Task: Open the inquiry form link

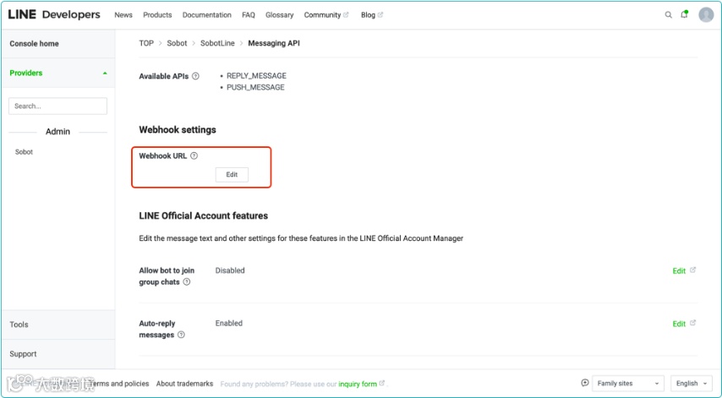Action: [x=358, y=384]
